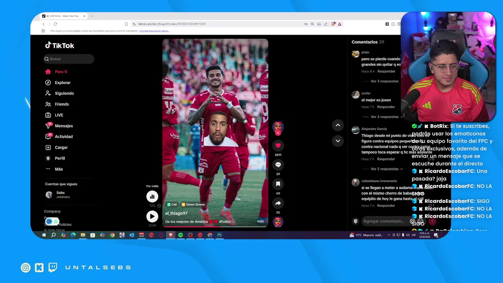Play the video with the vidIQ play button
This screenshot has height=283, width=503.
pos(152,216)
